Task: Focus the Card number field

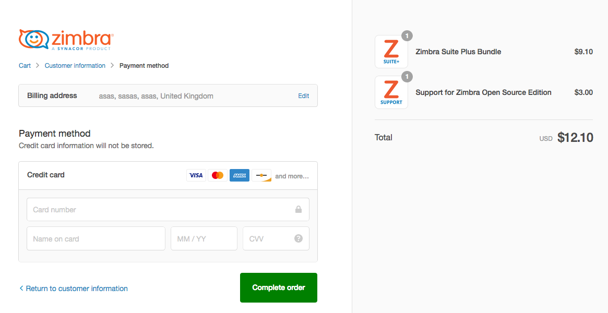Action: (x=168, y=210)
